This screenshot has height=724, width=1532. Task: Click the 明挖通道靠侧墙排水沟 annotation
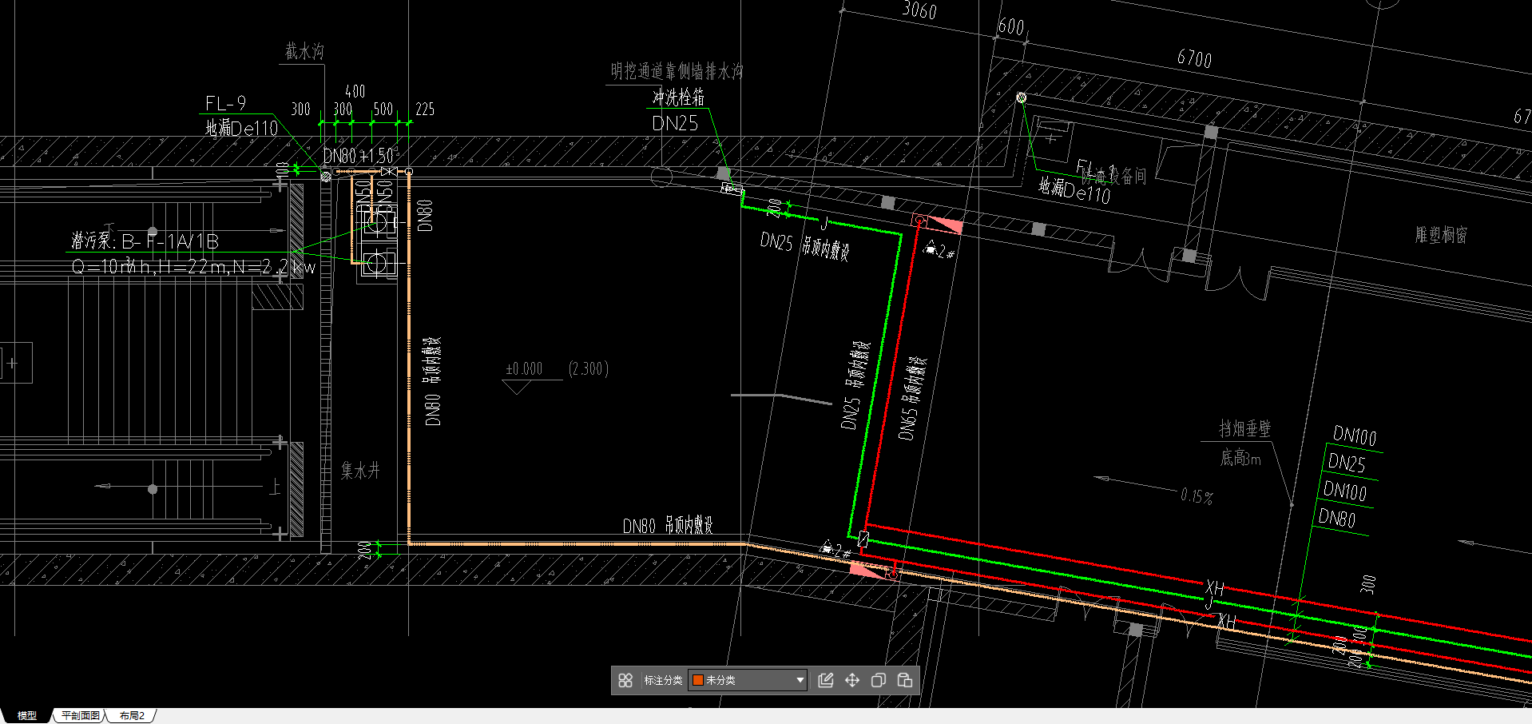click(x=677, y=71)
